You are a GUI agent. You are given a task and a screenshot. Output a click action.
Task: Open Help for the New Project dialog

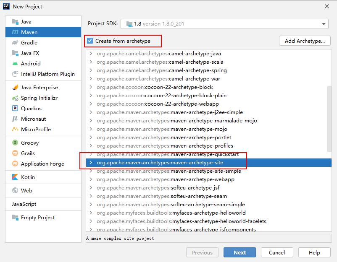314,252
